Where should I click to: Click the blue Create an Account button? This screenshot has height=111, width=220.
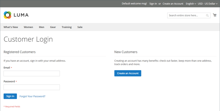coord(128,73)
